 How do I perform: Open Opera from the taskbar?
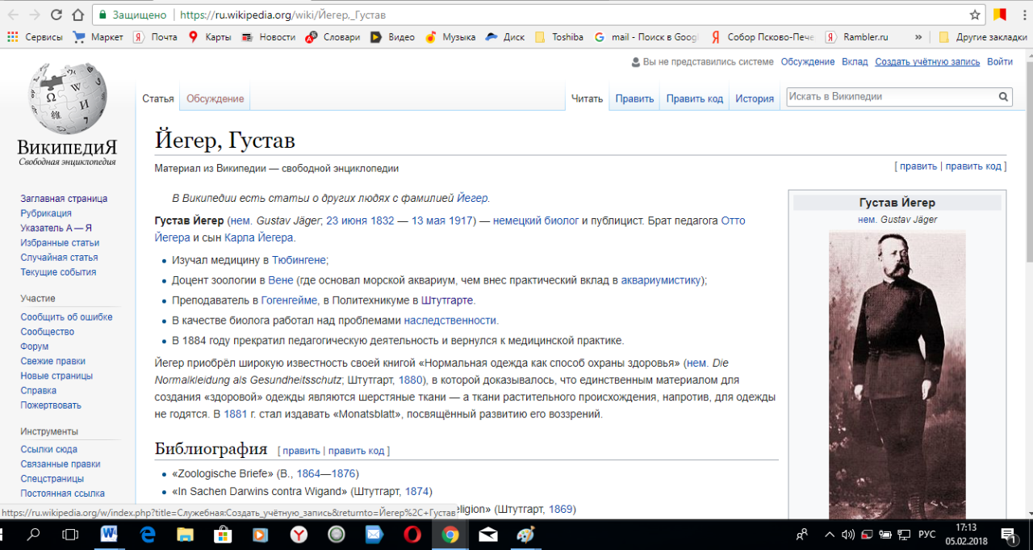(x=412, y=535)
